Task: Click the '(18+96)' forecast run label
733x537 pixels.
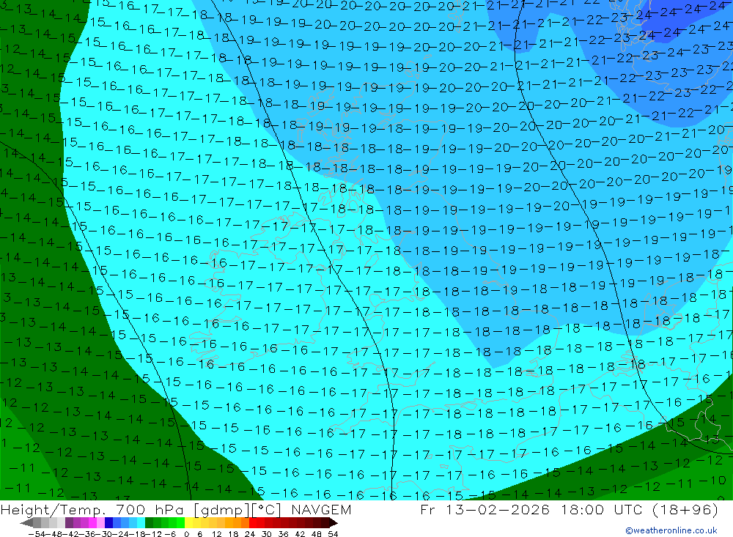Action: pyautogui.click(x=685, y=509)
